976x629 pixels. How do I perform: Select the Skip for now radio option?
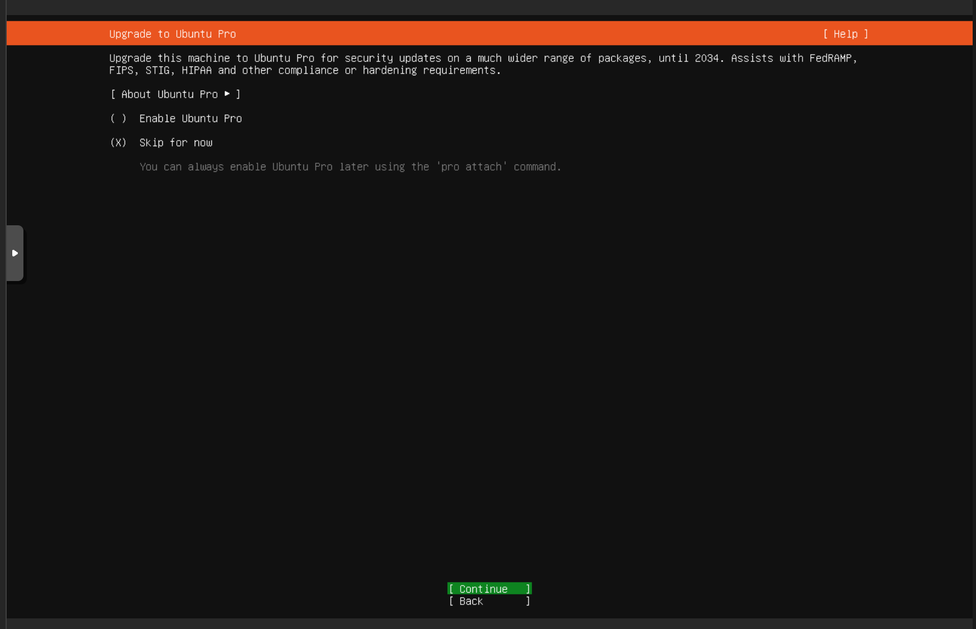pos(161,143)
